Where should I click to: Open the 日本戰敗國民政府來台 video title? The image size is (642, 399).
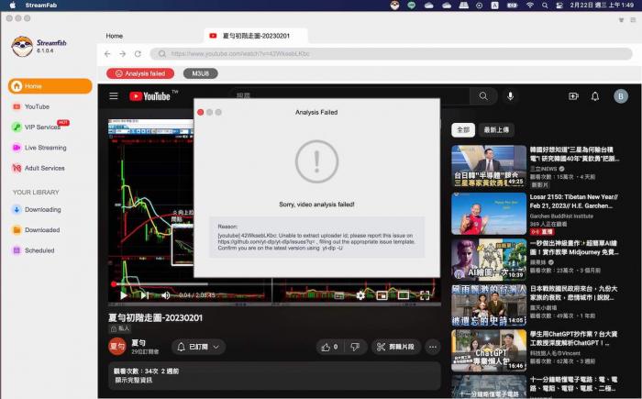573,293
